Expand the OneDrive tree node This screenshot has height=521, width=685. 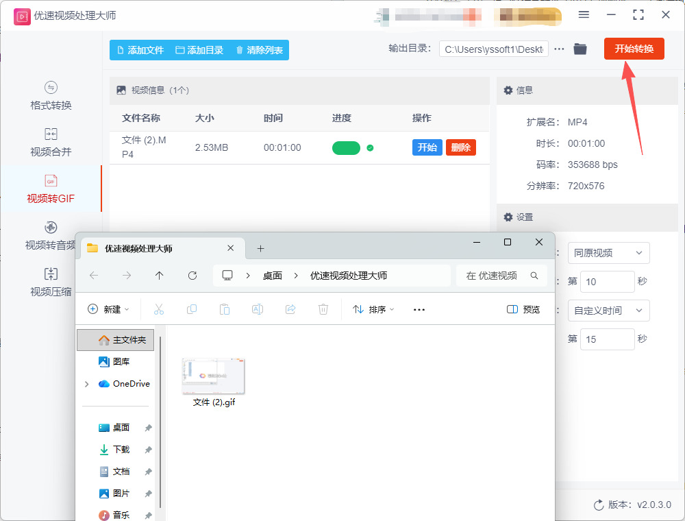[x=86, y=384]
